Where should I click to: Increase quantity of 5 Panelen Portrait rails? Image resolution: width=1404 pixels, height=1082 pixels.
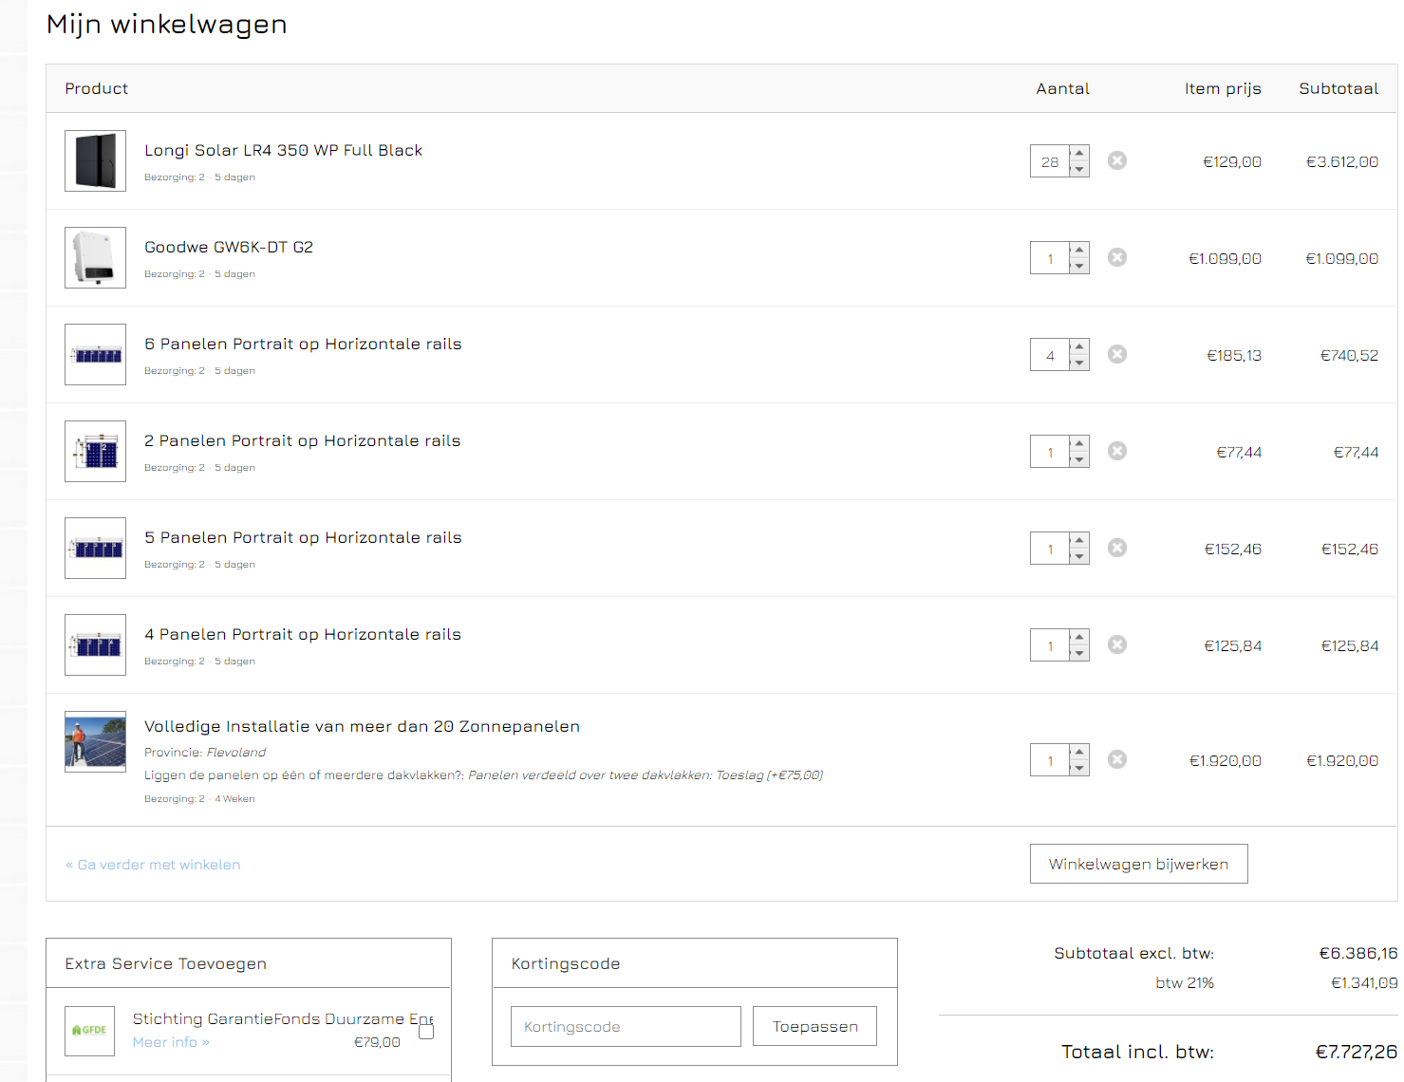coord(1079,540)
